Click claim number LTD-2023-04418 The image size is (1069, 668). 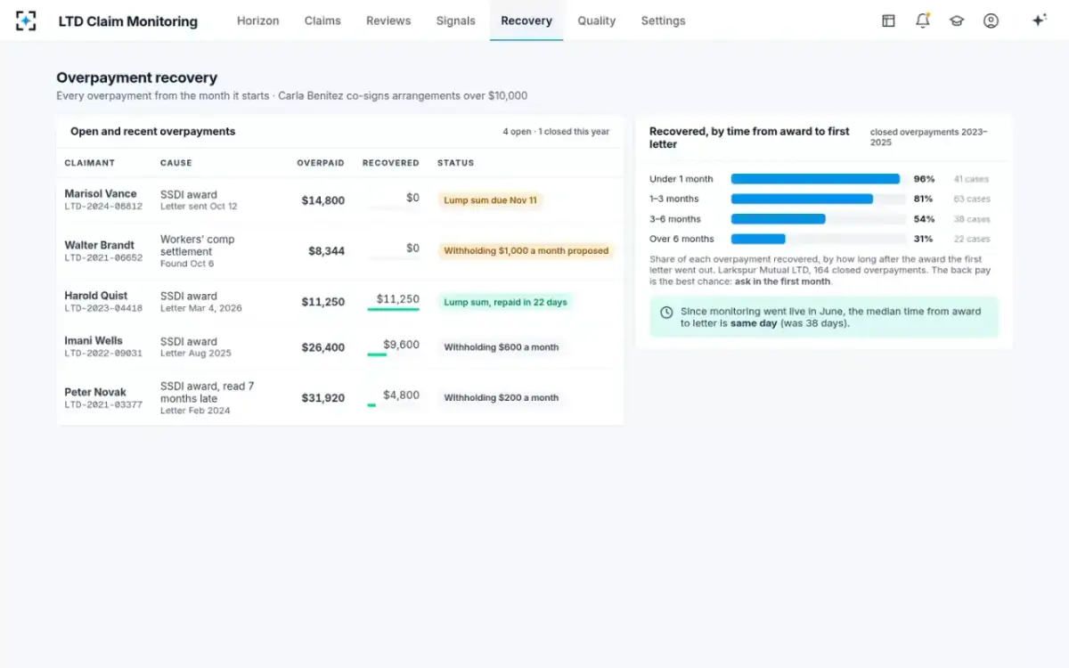point(103,308)
